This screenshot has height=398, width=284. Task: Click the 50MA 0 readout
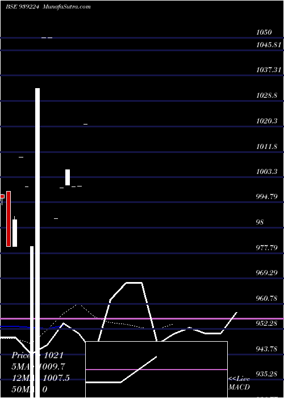29,389
